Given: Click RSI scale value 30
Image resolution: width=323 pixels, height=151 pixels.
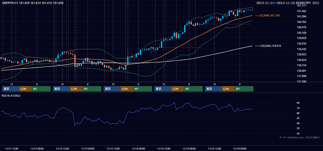Looking at the screenshot, I should coord(298,128).
